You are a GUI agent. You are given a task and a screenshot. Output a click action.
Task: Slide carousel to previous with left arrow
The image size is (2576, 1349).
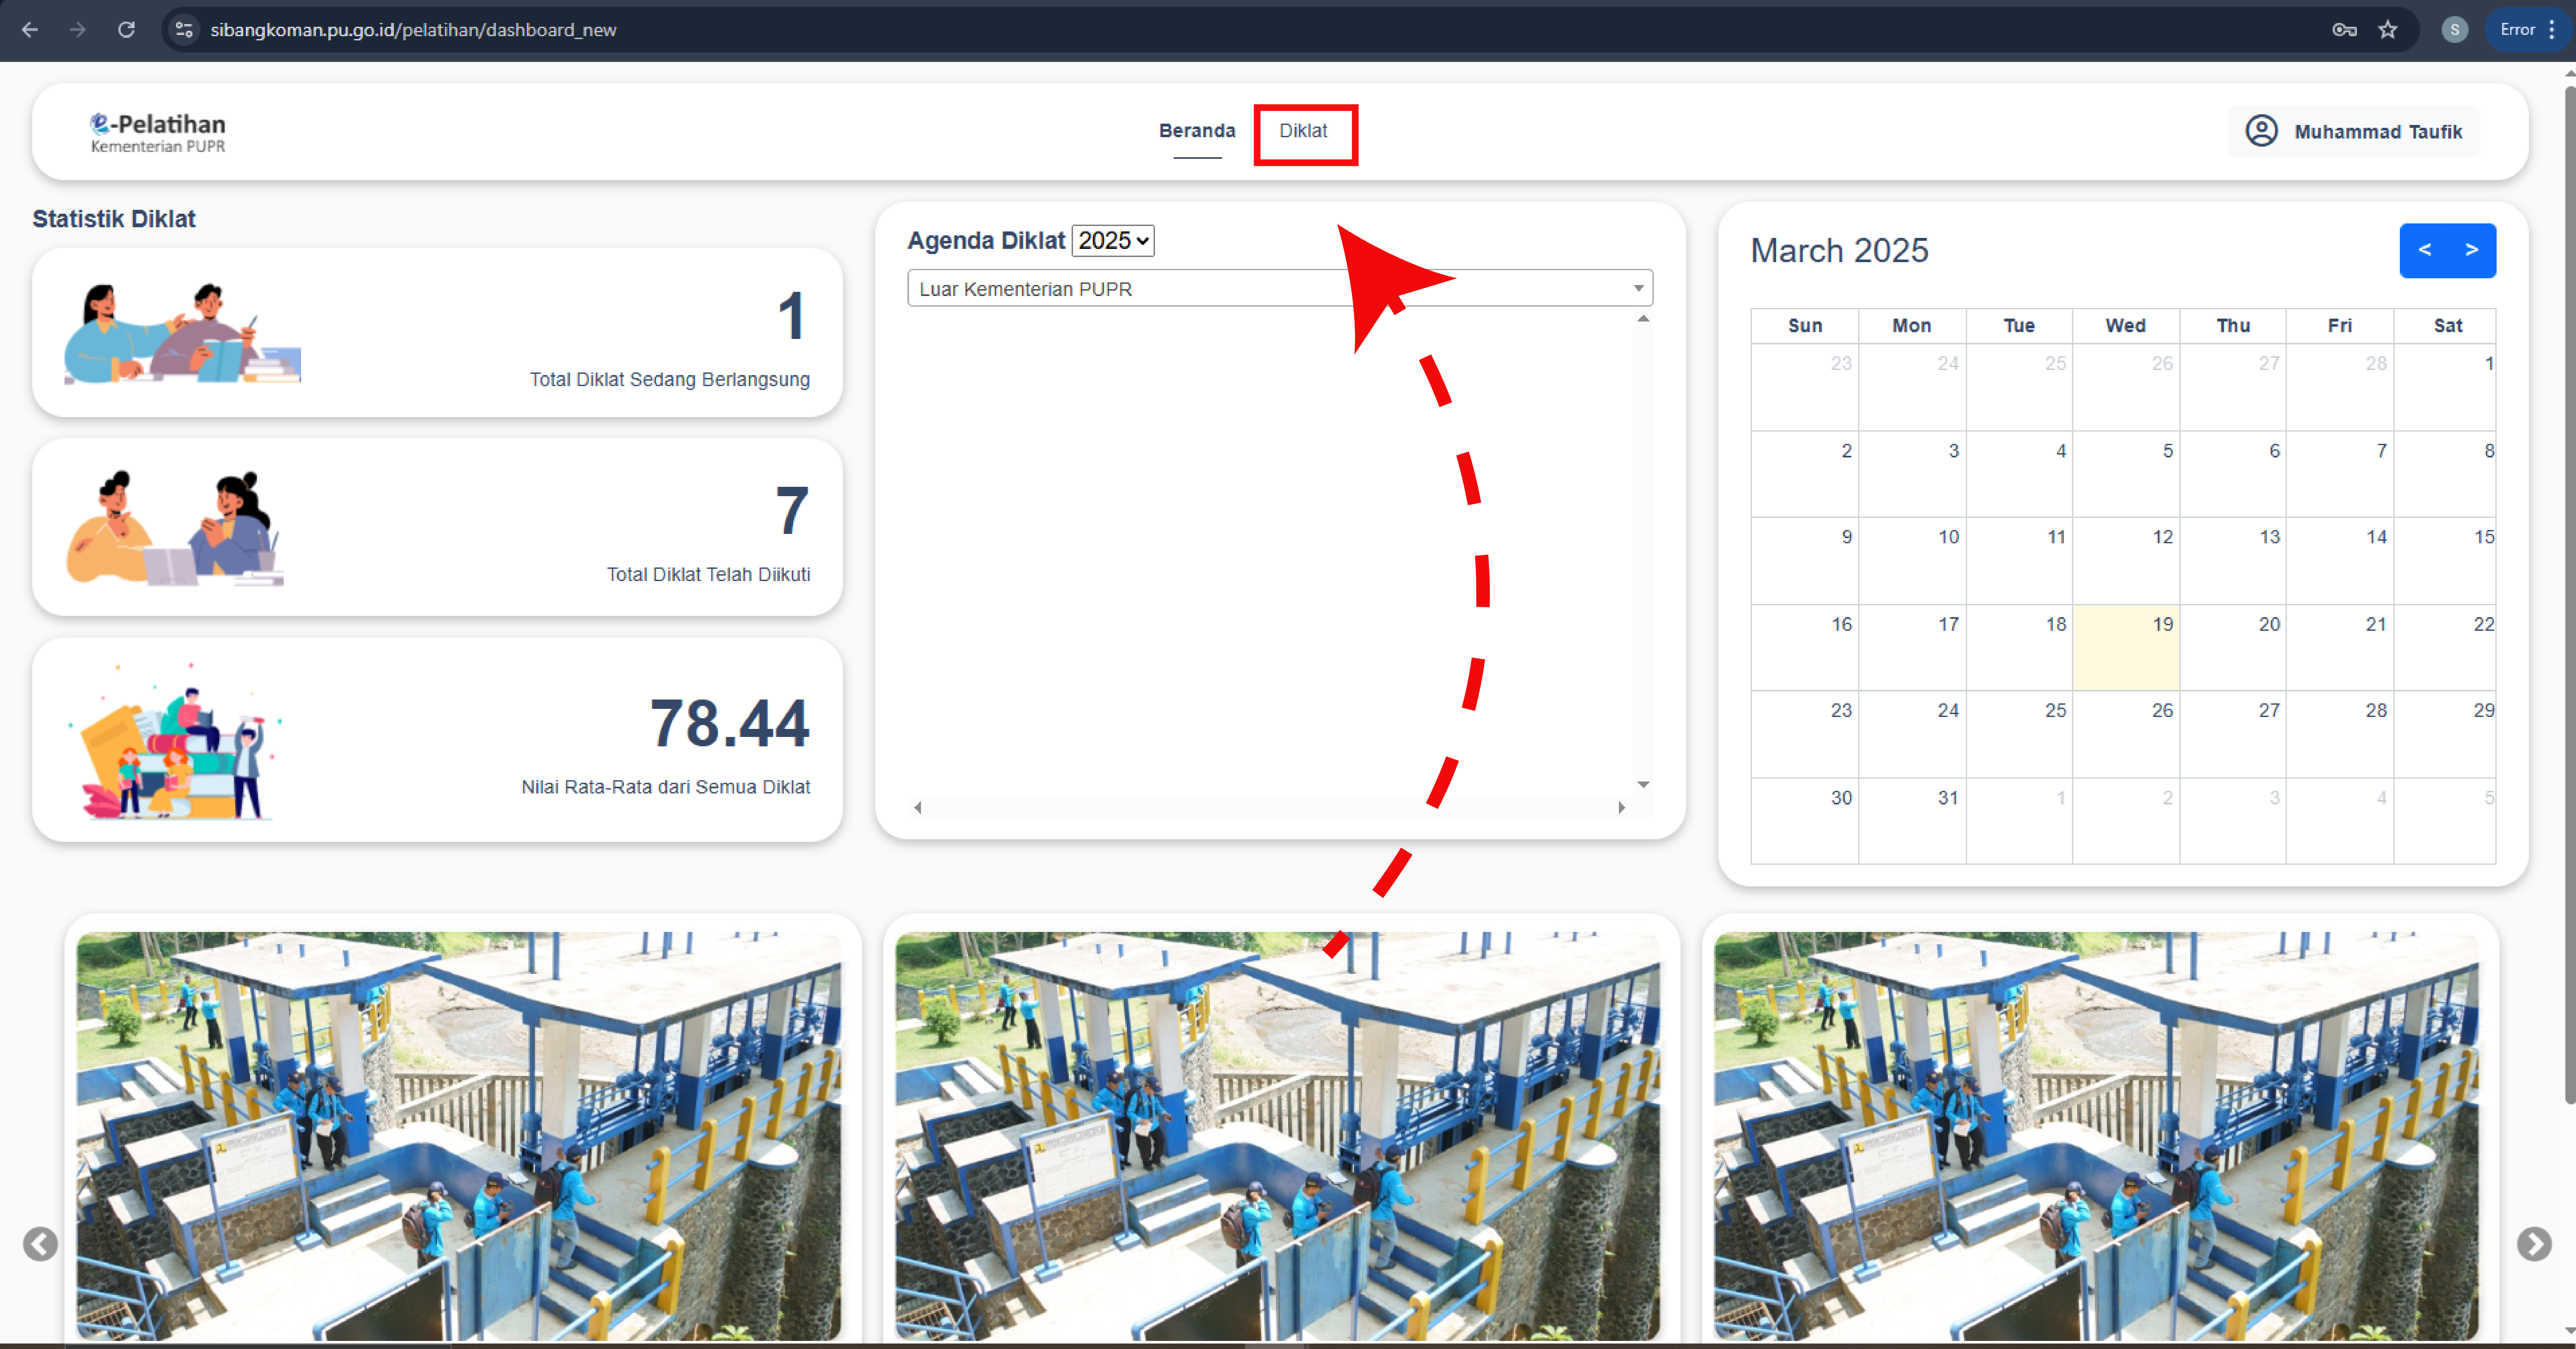pyautogui.click(x=40, y=1244)
